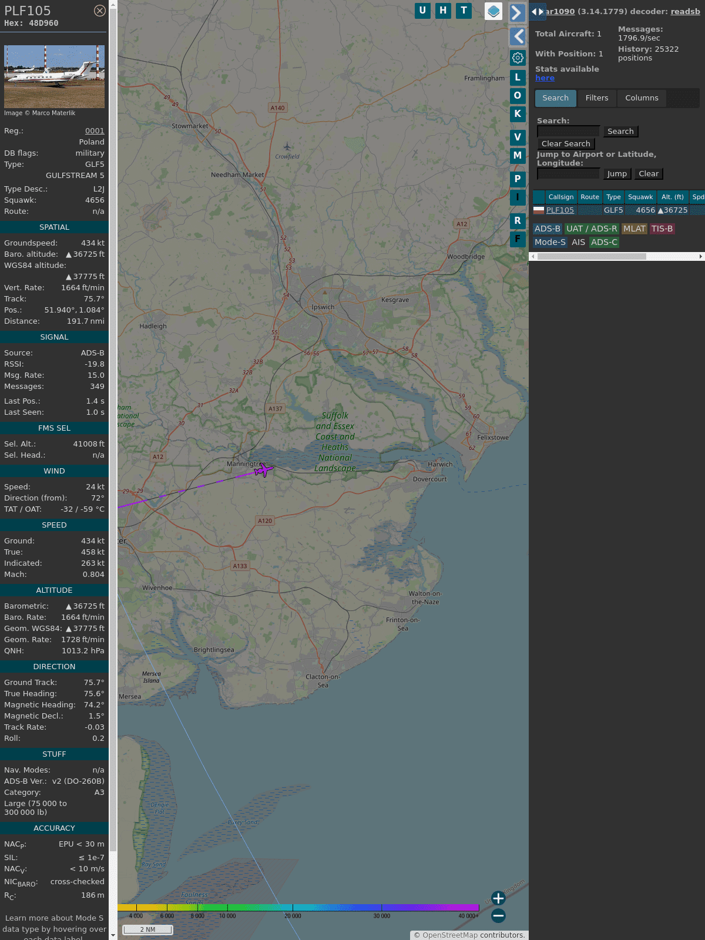Screen dimensions: 705x940
Task: Zoom in with the plus button
Action: coord(498,898)
